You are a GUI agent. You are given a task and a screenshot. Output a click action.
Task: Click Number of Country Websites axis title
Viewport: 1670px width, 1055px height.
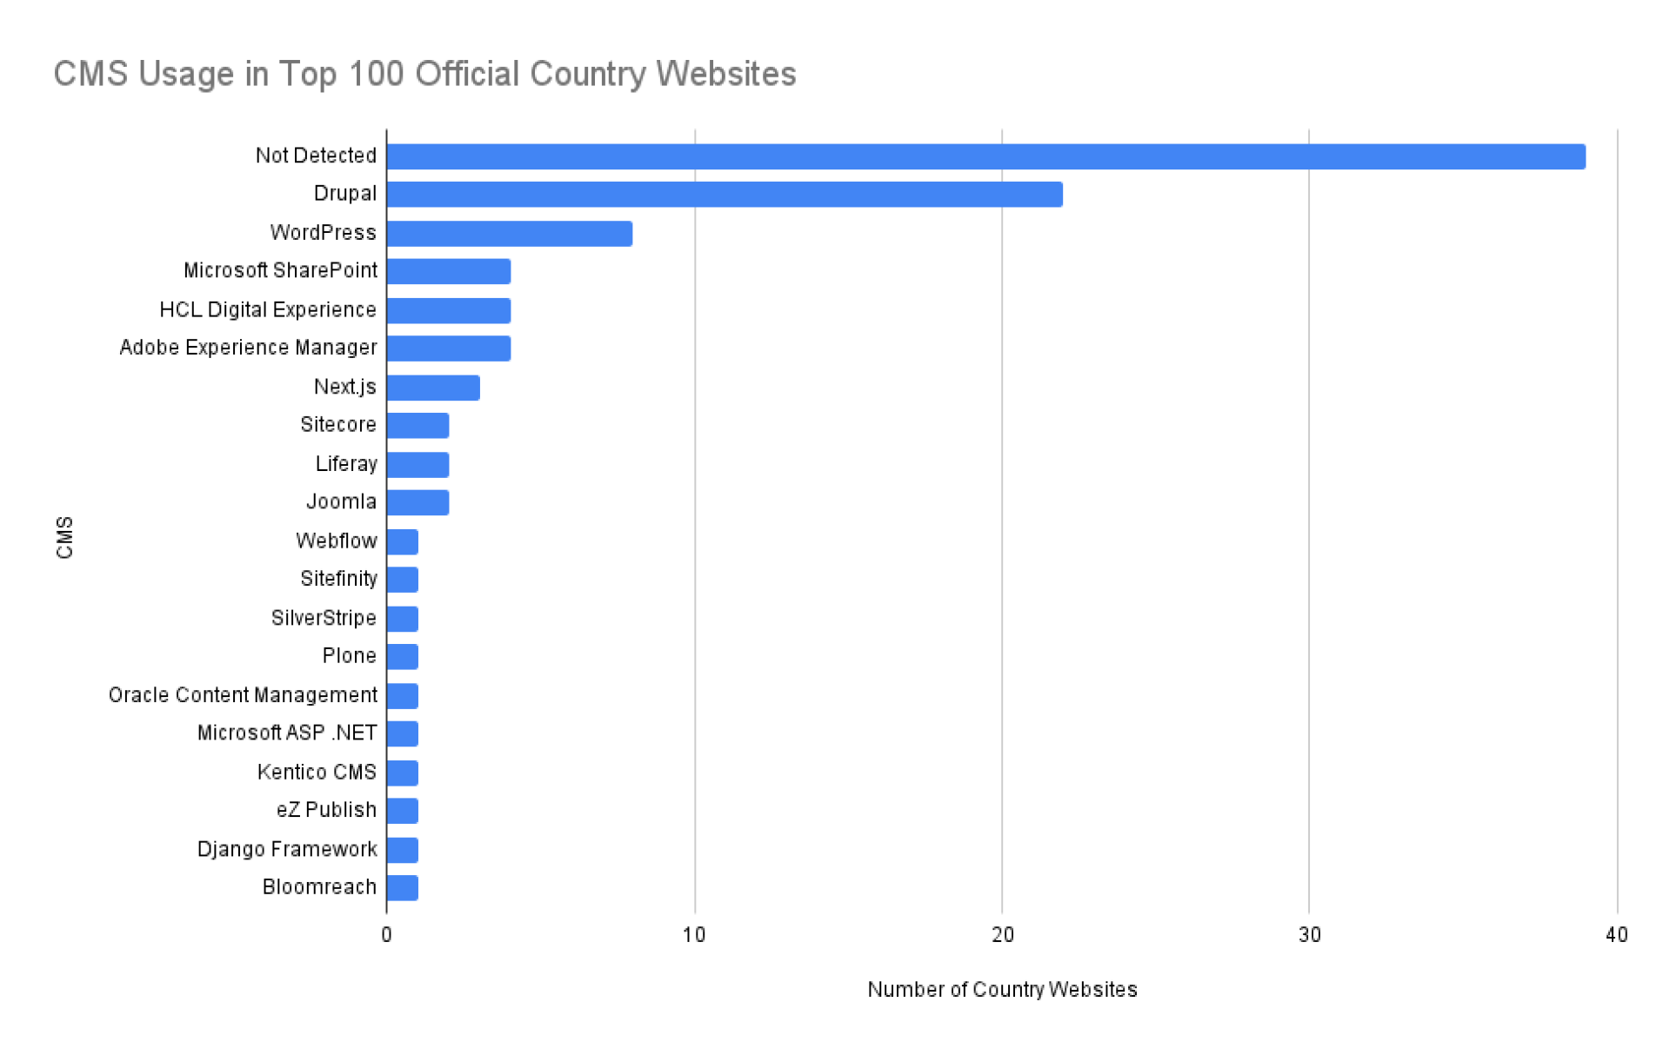tap(1002, 989)
